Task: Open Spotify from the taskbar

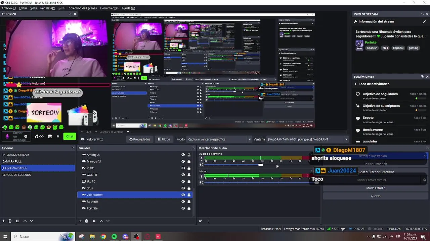Action: pos(114,237)
